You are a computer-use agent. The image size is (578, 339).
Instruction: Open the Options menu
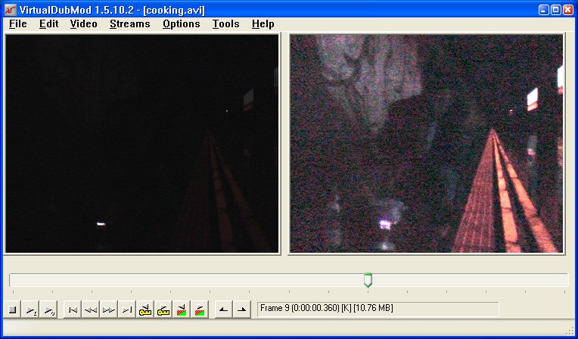pyautogui.click(x=182, y=24)
